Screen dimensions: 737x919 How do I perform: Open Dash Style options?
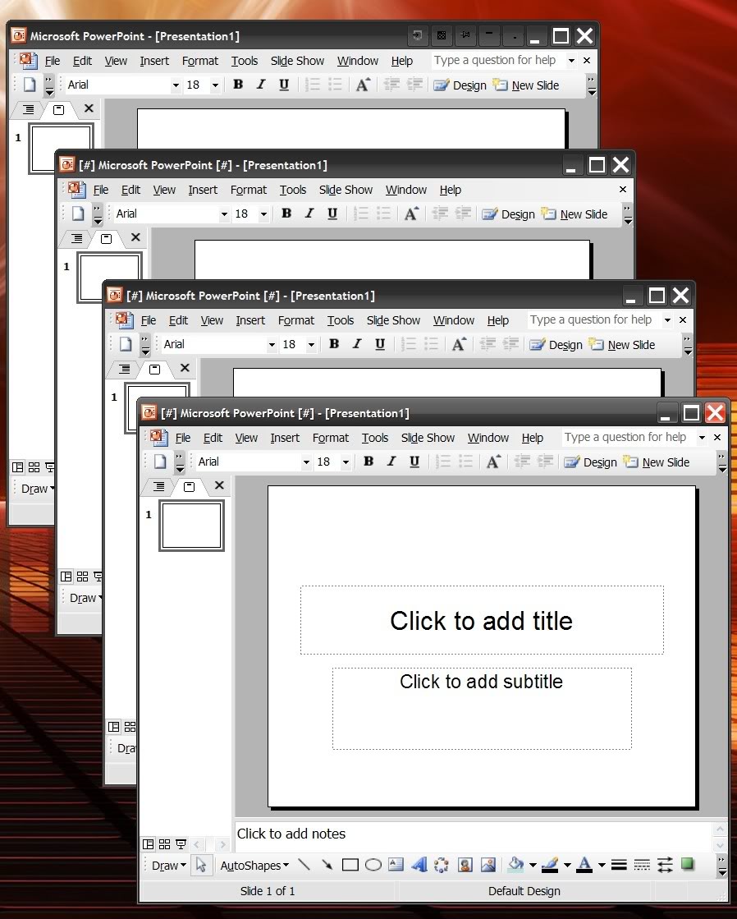[642, 865]
